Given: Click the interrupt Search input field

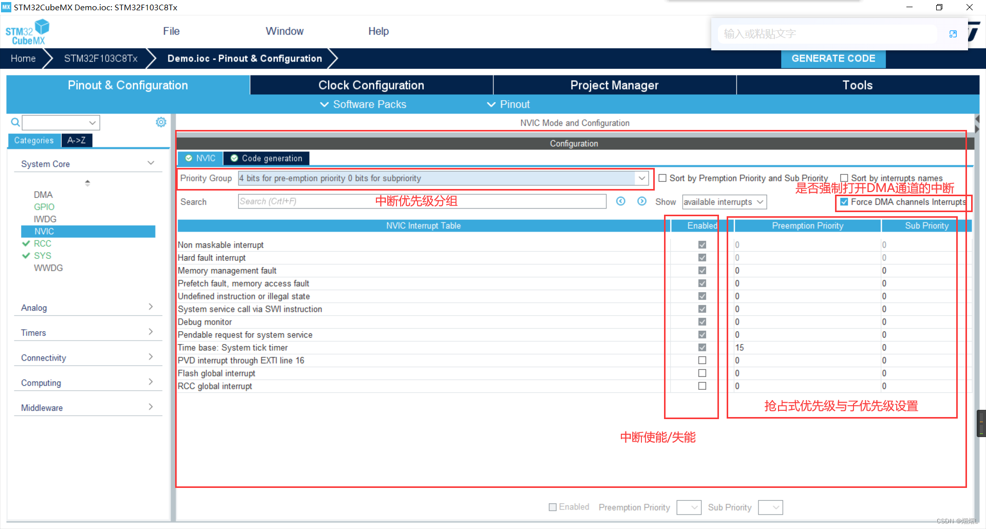Looking at the screenshot, I should 422,201.
